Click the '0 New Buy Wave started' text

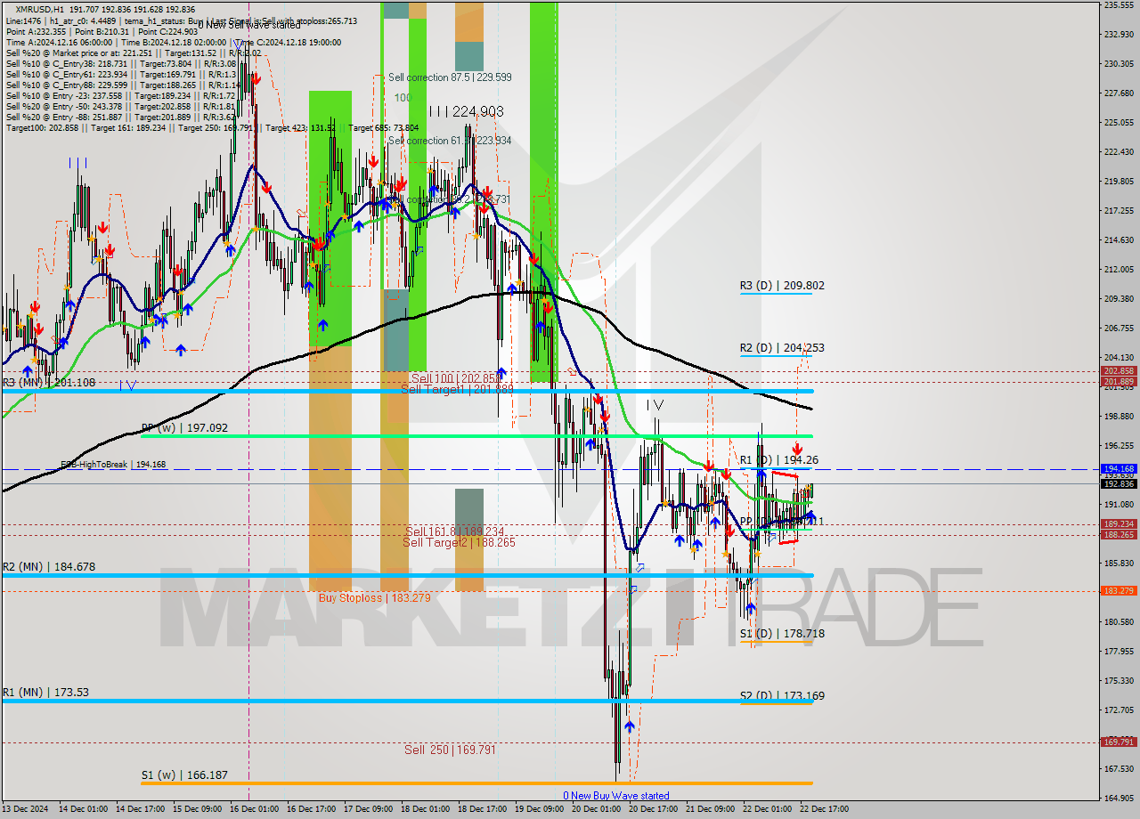tap(615, 796)
